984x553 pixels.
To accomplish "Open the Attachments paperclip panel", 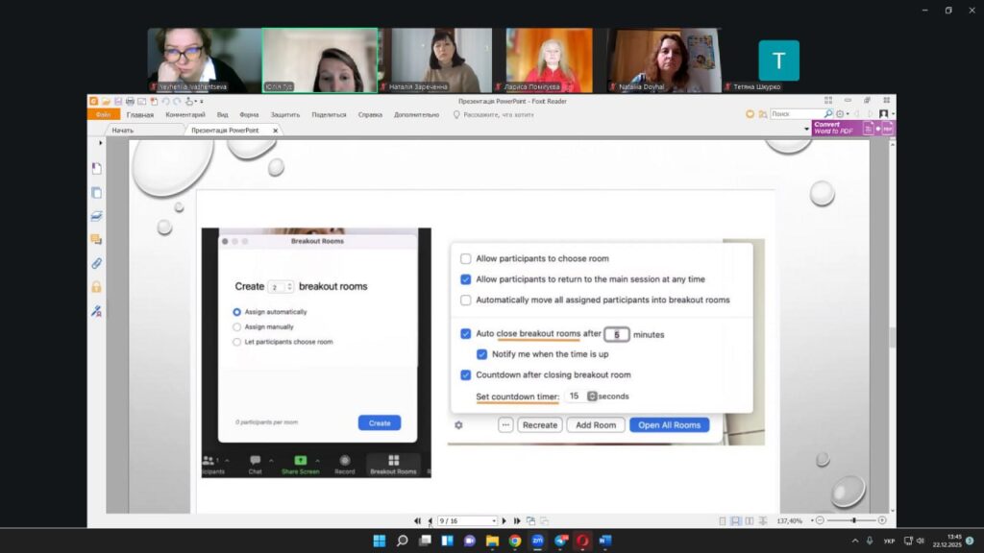I will tap(96, 263).
